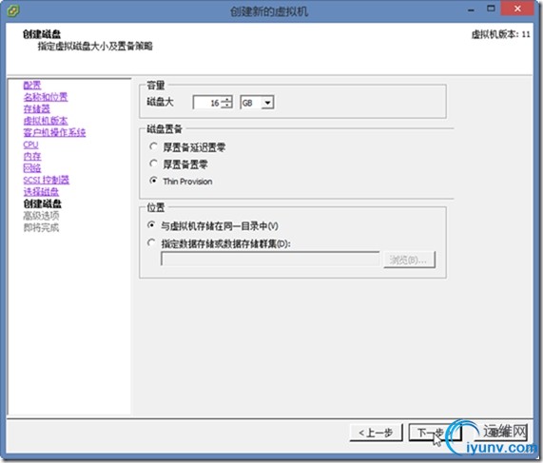The height and width of the screenshot is (463, 543).
Task: Open the 虚拟机版本 wizard step link
Action: point(46,121)
